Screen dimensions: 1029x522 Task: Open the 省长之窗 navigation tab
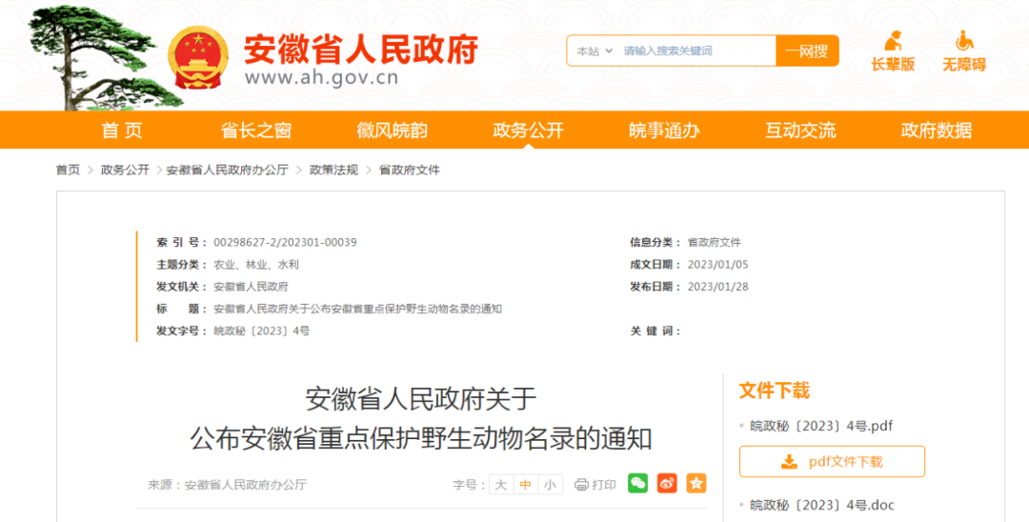(x=256, y=130)
